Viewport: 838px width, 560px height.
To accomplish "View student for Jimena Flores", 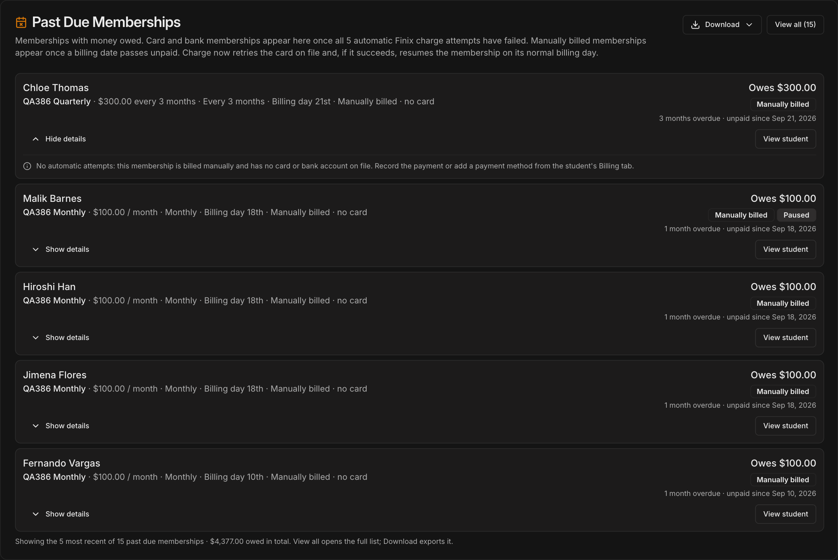I will pos(786,426).
